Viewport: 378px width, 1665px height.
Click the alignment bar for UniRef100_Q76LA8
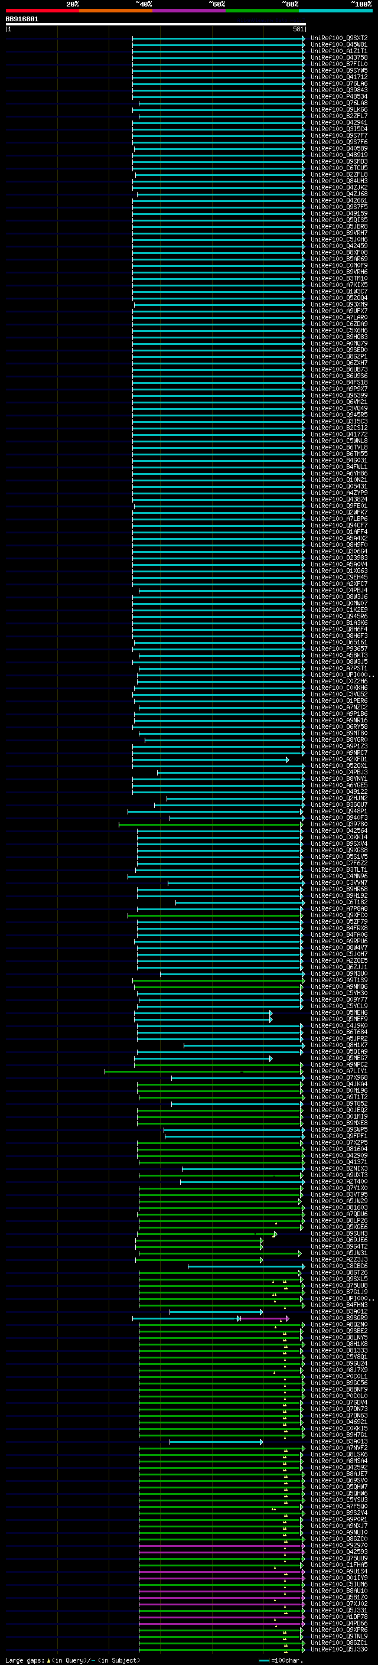click(221, 103)
